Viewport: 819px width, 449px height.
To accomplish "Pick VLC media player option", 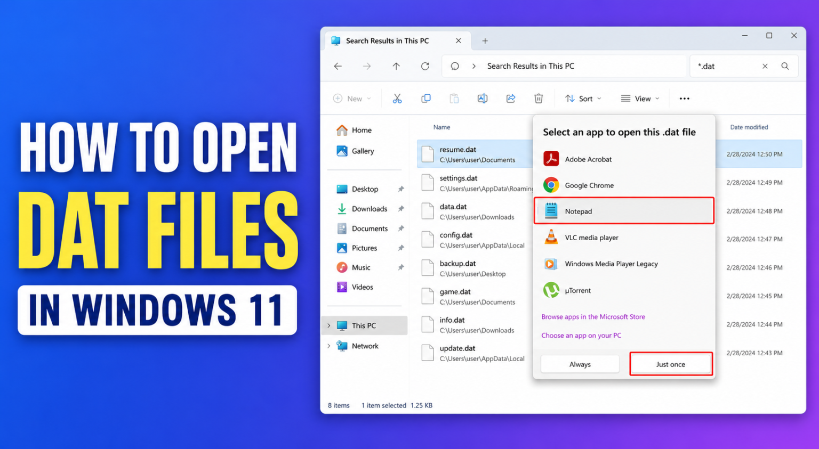I will tap(624, 238).
